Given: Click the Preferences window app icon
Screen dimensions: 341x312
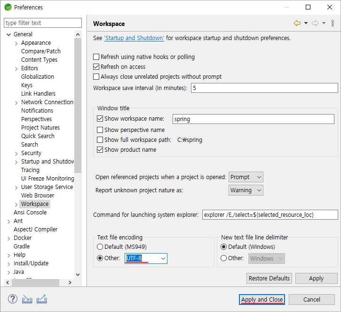Looking at the screenshot, I should tap(8, 7).
